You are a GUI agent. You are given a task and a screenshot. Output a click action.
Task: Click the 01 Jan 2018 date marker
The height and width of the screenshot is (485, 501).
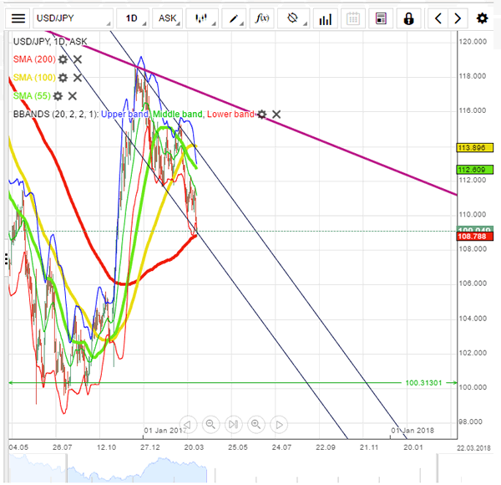pos(412,431)
